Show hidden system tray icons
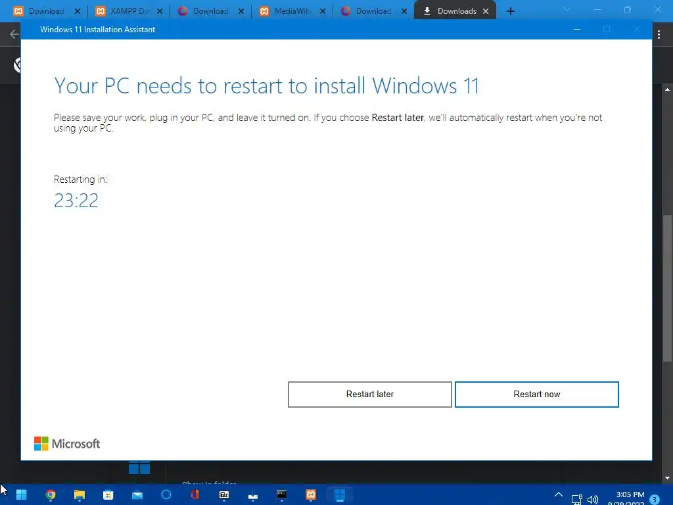 click(559, 494)
